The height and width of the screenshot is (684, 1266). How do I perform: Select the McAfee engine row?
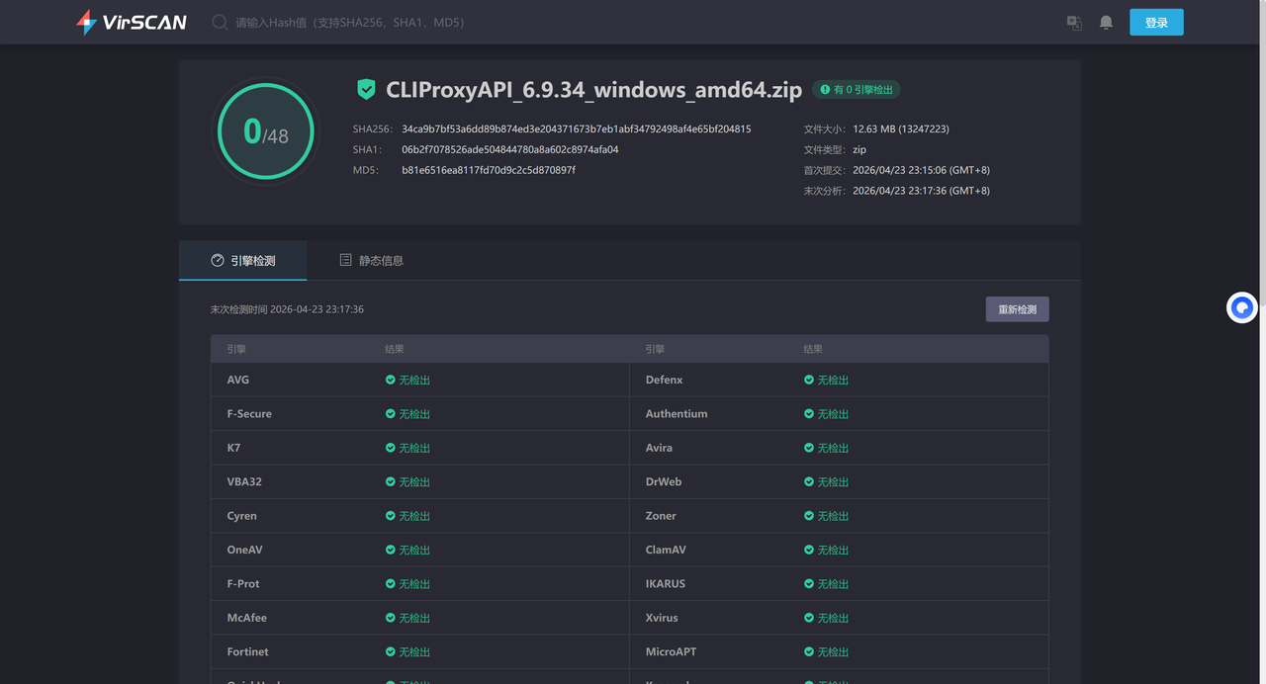pos(419,618)
